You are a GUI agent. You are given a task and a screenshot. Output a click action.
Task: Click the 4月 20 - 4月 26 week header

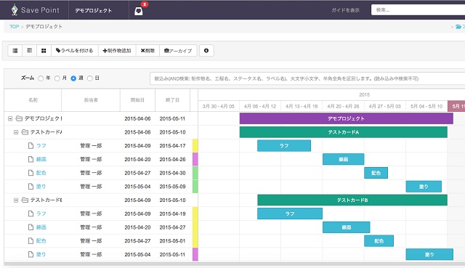343,106
